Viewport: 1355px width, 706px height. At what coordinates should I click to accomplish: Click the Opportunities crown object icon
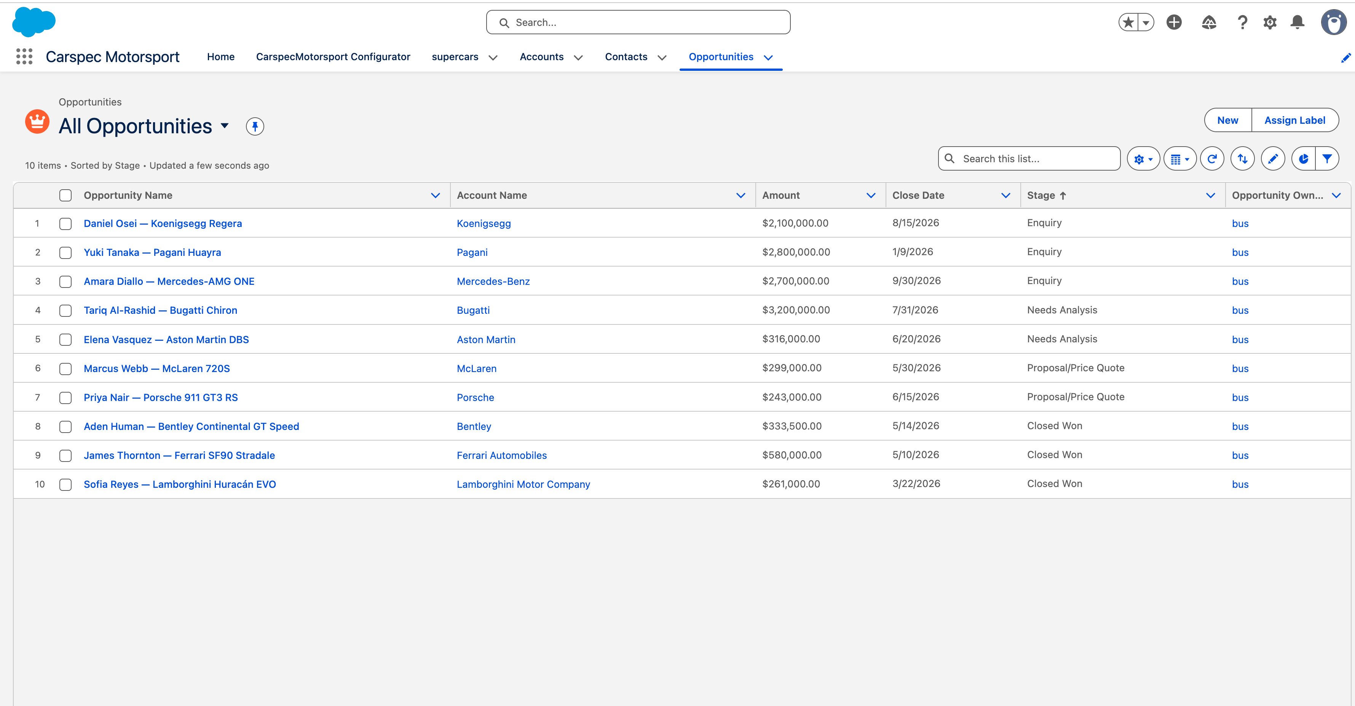click(37, 121)
